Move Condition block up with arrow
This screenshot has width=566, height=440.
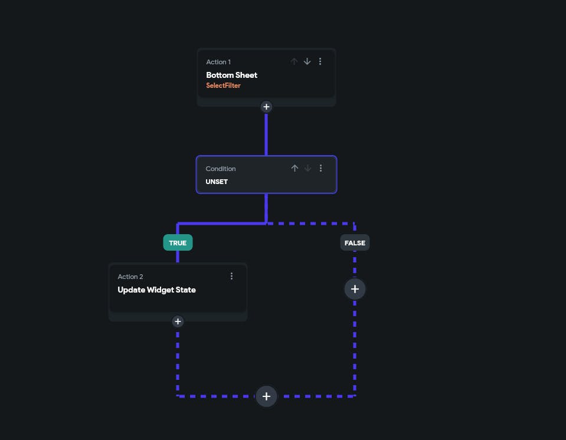pos(295,169)
